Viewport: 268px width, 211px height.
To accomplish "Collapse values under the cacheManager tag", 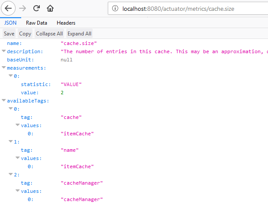I will tap(18, 191).
